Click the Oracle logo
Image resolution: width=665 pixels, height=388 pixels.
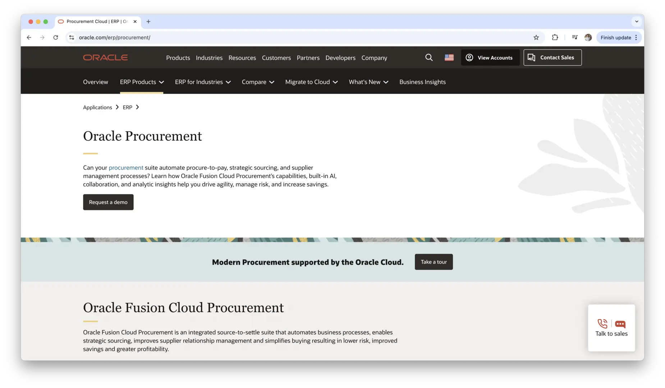[x=105, y=57]
